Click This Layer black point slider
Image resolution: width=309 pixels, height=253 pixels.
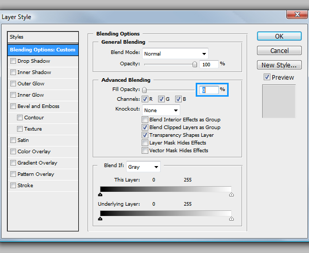[x=100, y=194]
